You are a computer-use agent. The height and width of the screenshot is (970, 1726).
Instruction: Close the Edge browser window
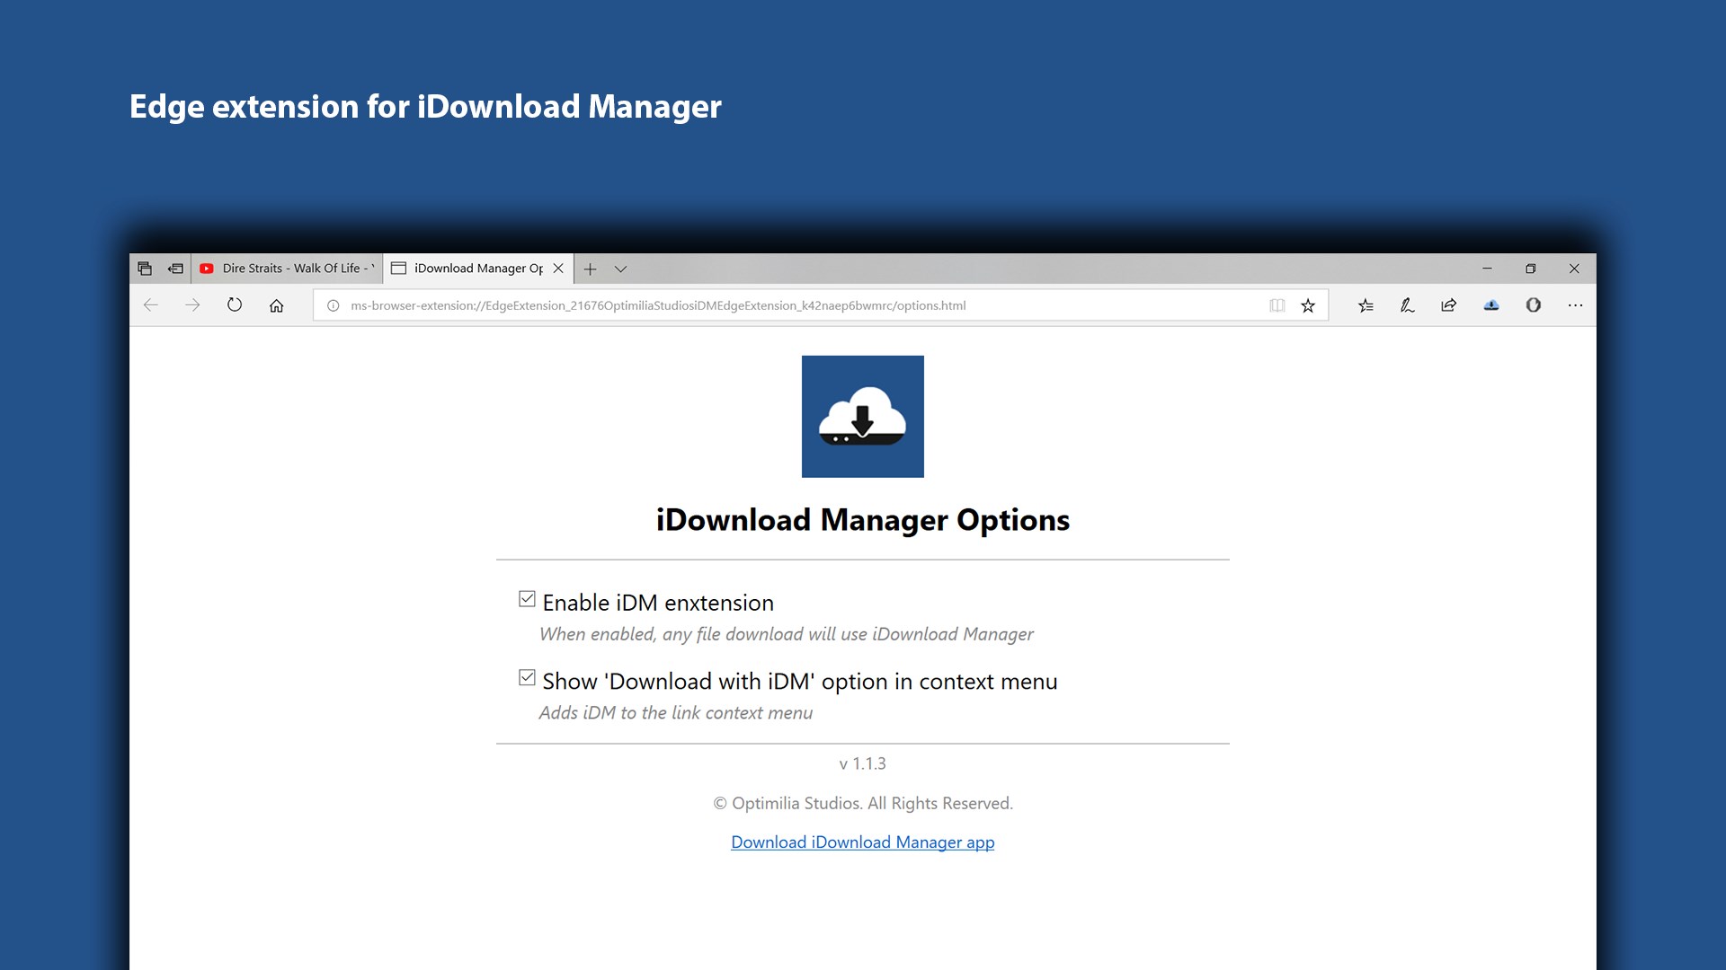1574,269
